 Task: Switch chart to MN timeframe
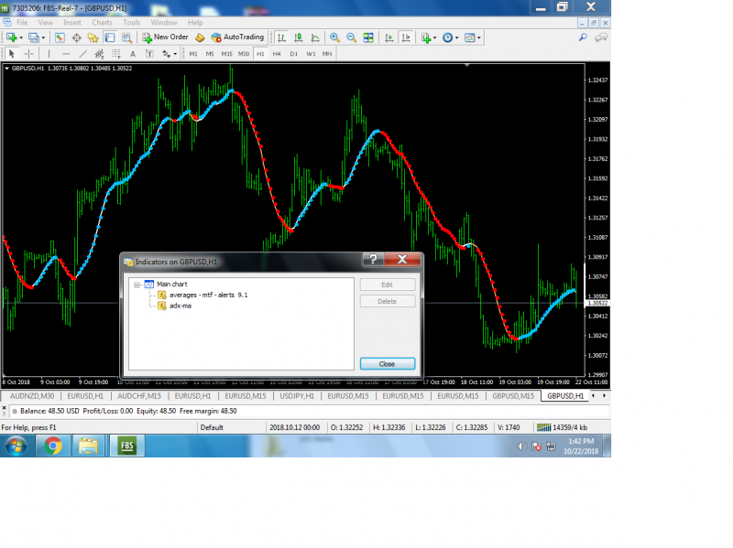tap(327, 54)
